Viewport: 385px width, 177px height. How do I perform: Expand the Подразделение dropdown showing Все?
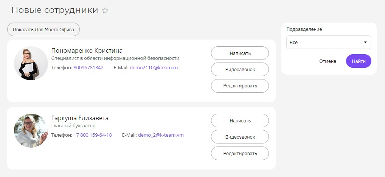(329, 42)
